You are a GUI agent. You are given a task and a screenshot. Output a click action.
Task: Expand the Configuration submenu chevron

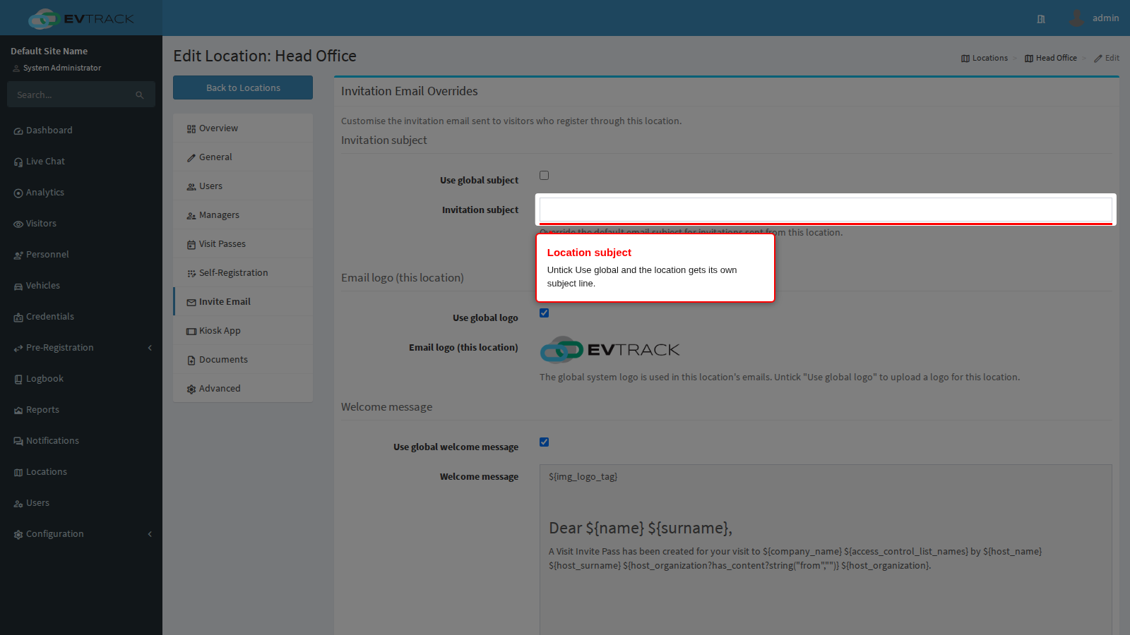[150, 534]
